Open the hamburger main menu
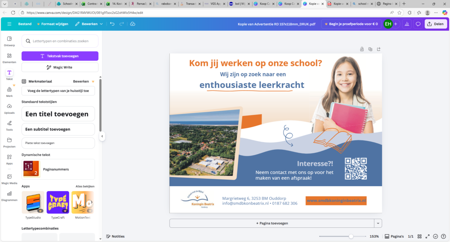Viewport: 450px width, 242px height. [x=9, y=24]
